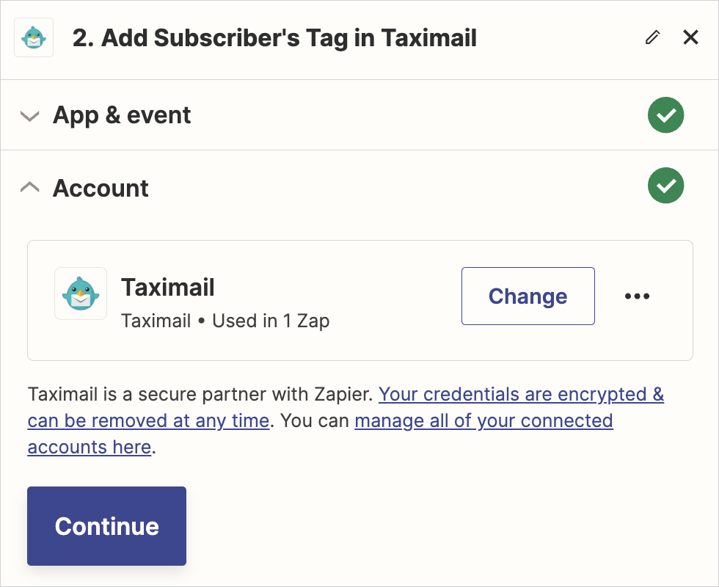
Task: Select the Account section heading
Action: pyautogui.click(x=101, y=189)
